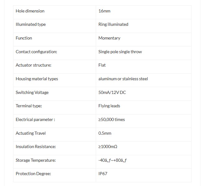
Task: Click the "Function" row label
Action: coord(24,38)
